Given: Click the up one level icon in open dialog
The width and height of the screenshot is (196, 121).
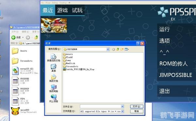Looking at the screenshot, I should [x=118, y=49].
